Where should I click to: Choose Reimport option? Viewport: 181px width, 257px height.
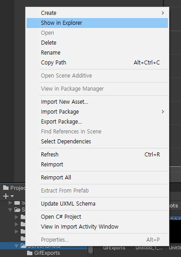point(97,165)
